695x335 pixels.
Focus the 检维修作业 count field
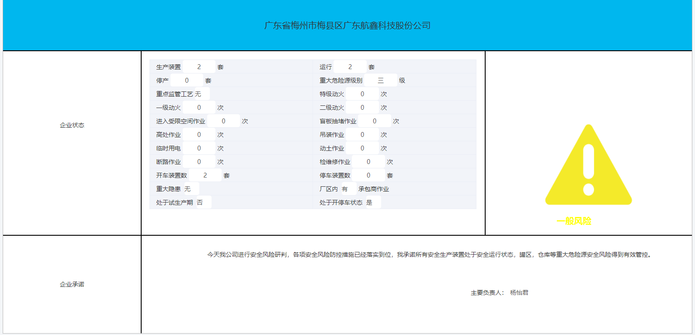pos(368,162)
